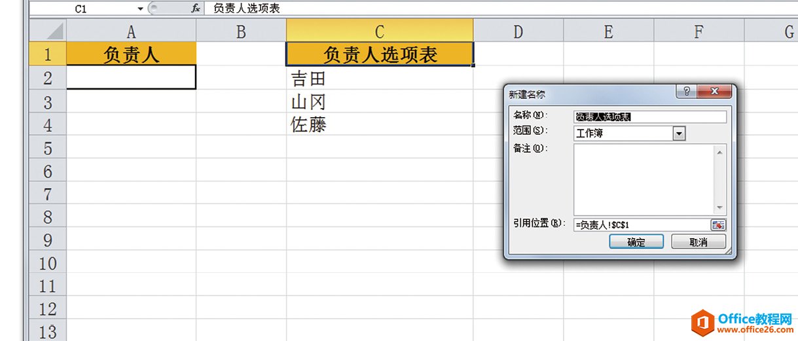Select row 11 header
This screenshot has width=798, height=341.
point(48,284)
